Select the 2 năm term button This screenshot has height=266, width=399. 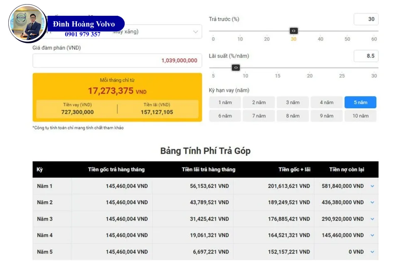(259, 102)
